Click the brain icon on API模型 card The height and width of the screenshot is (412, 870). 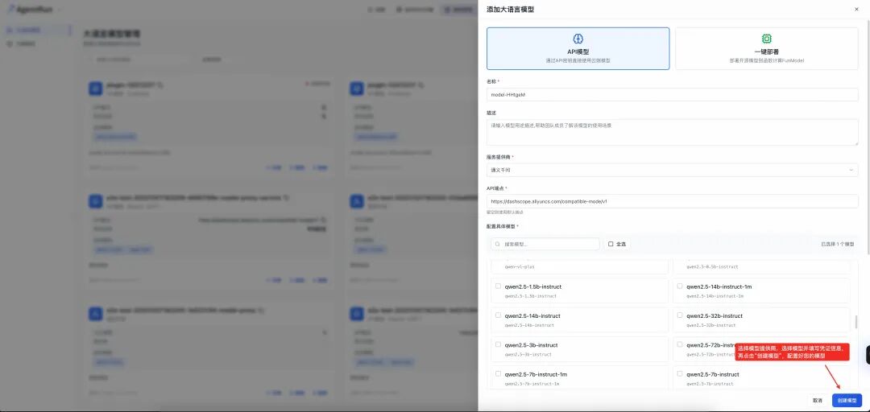click(x=578, y=39)
